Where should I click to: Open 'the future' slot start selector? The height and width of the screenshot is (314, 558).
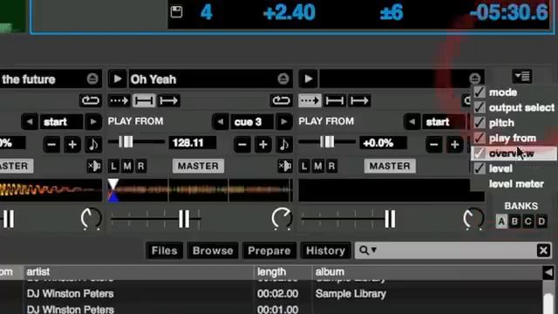61,122
